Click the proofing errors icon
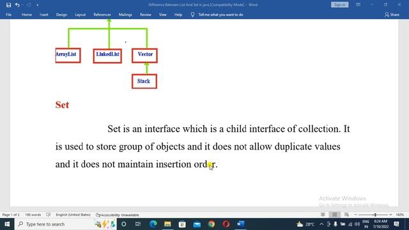 pyautogui.click(x=49, y=215)
